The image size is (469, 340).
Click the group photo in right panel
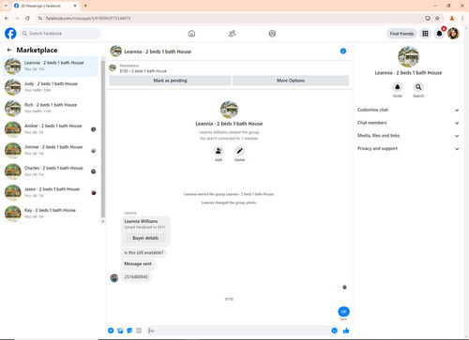[x=408, y=57]
